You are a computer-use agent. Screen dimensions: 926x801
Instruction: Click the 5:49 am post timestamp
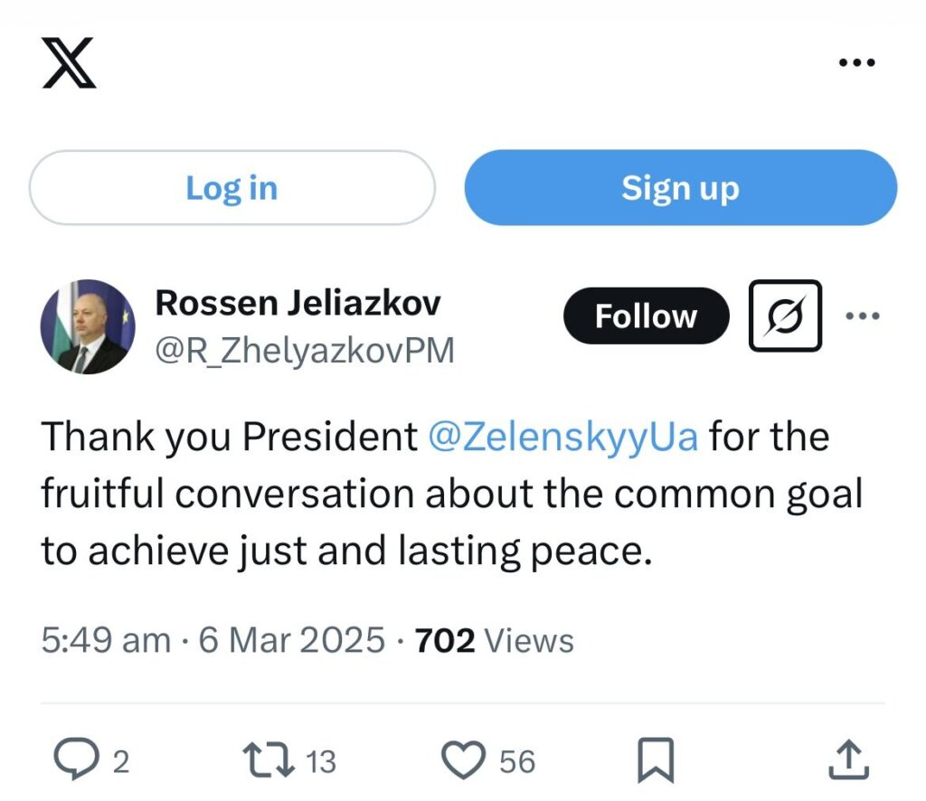click(x=105, y=640)
